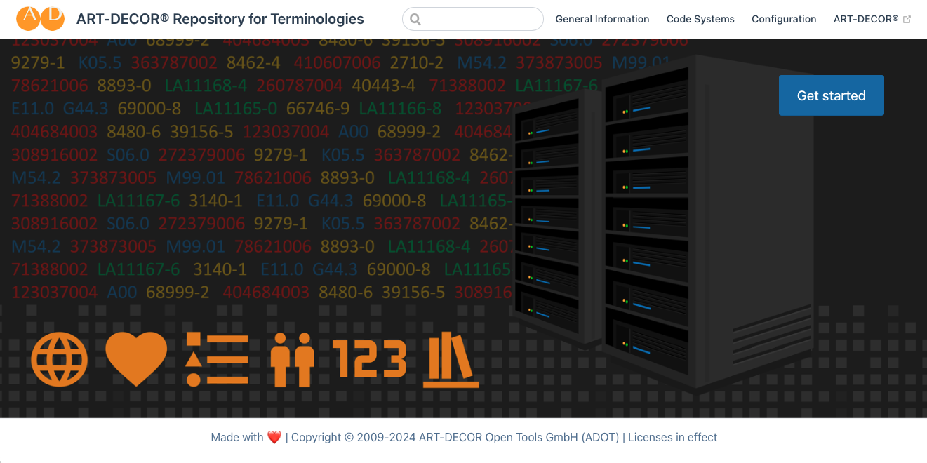This screenshot has height=463, width=927.
Task: Click the magnifying glass search icon
Action: pyautogui.click(x=415, y=20)
